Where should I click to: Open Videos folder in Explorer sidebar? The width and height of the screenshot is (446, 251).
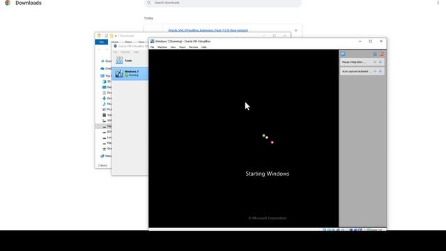tap(107, 115)
